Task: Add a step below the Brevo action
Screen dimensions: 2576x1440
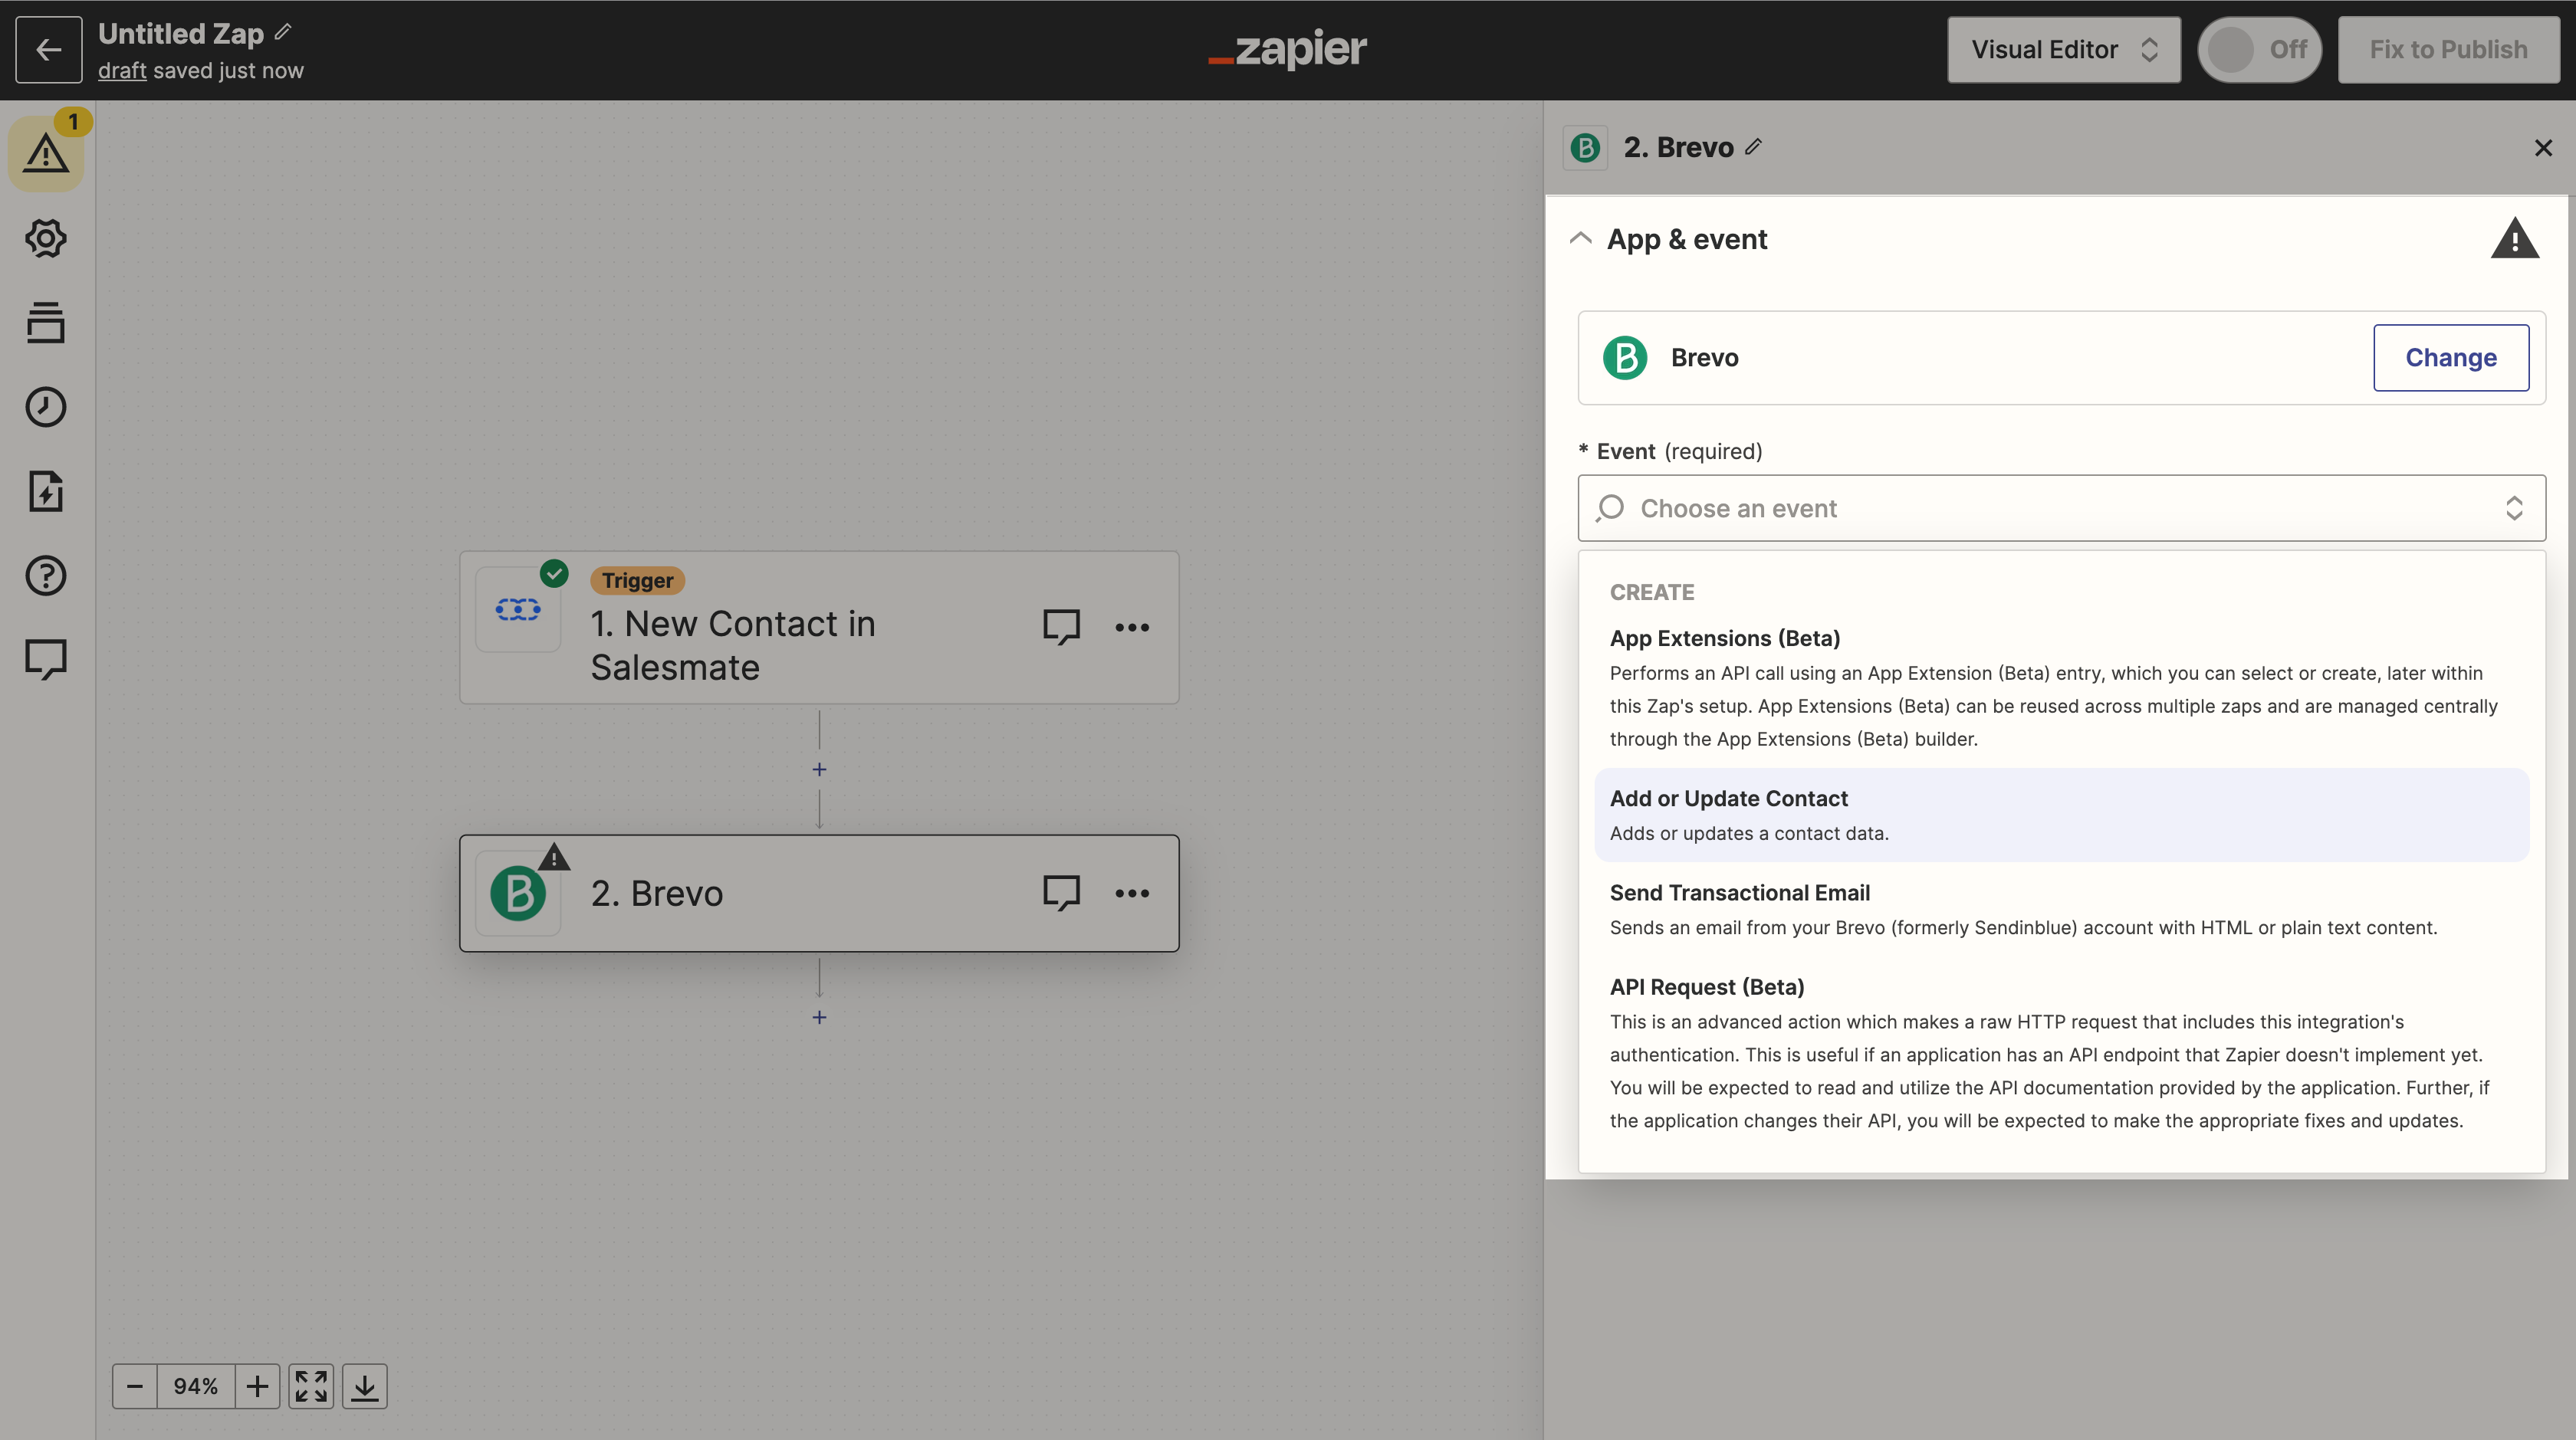Action: [x=819, y=1017]
